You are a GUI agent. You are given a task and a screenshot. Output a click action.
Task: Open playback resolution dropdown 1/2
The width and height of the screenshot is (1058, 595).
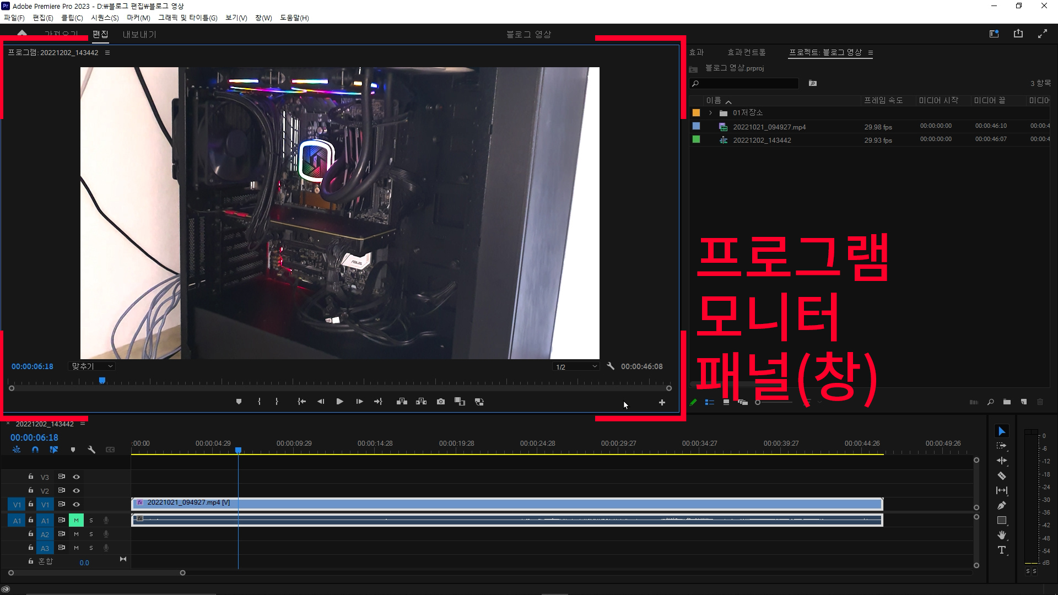(576, 367)
